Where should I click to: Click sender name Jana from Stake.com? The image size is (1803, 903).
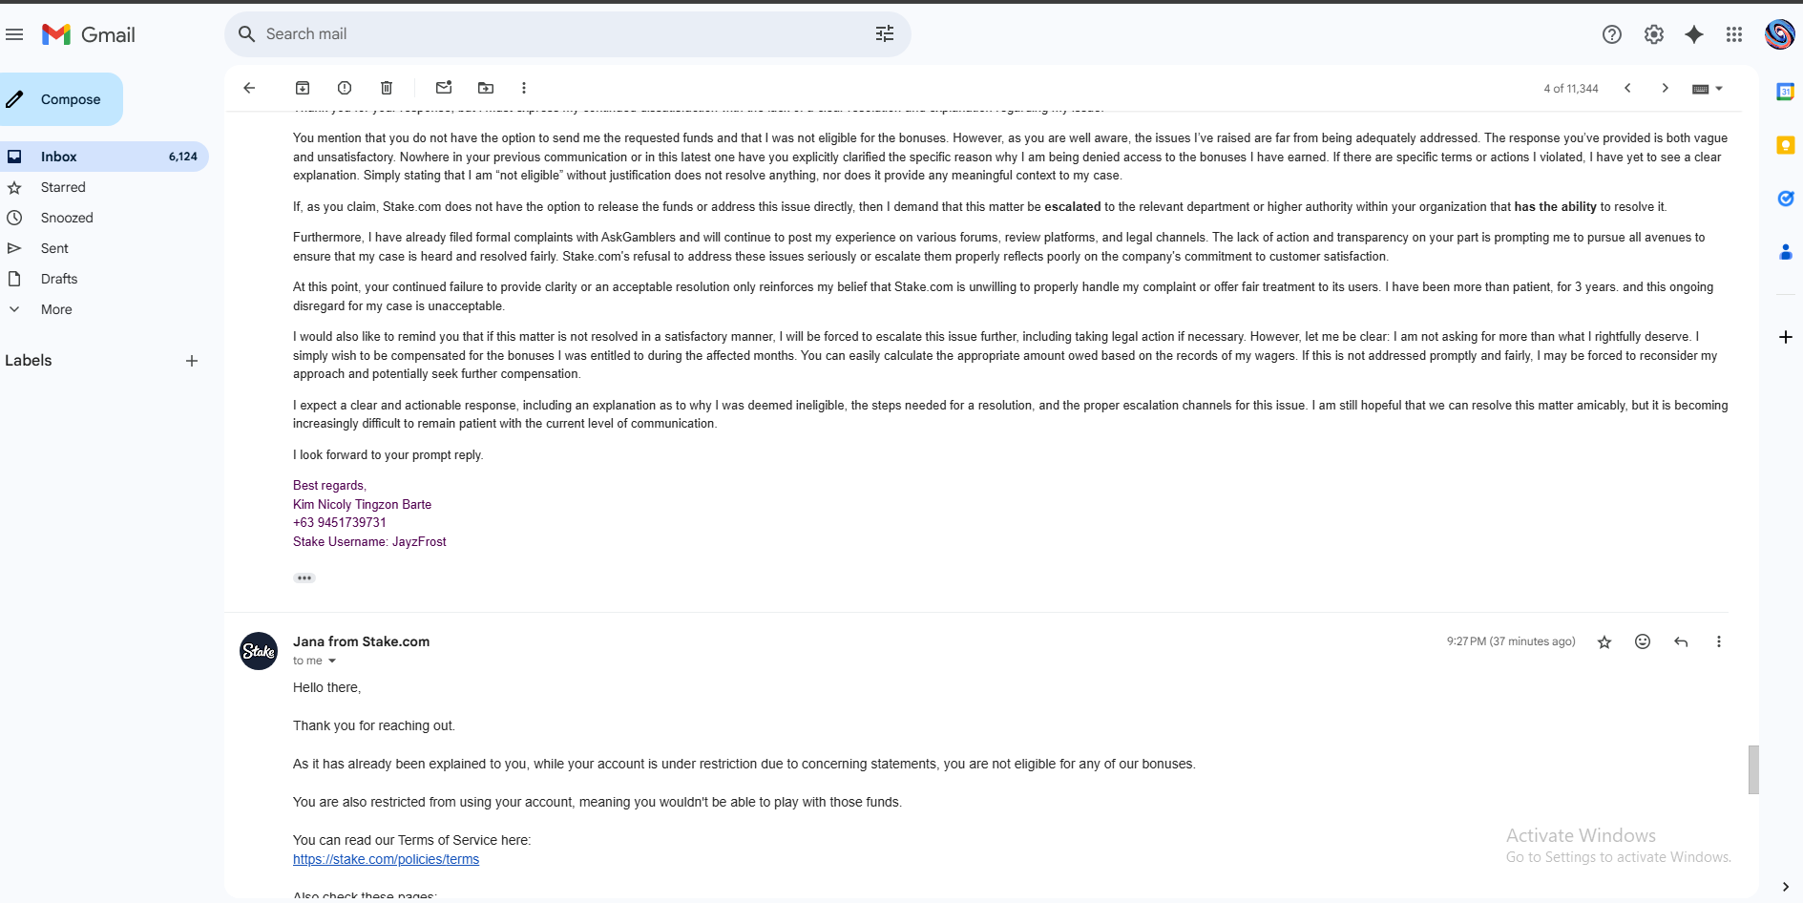361,641
